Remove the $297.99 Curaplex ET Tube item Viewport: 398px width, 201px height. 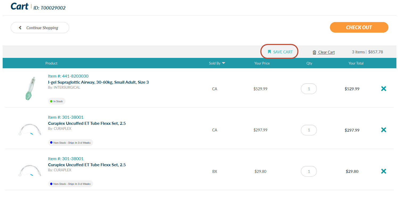383,130
